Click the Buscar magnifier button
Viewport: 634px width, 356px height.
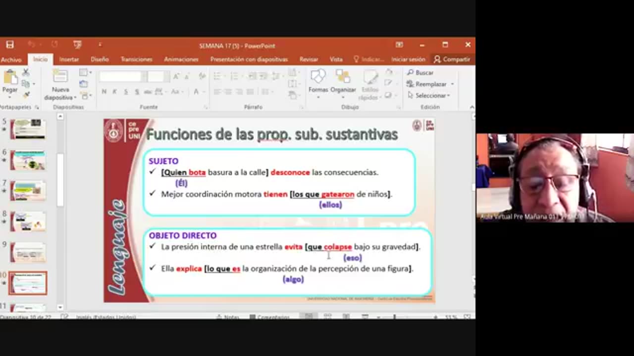pyautogui.click(x=420, y=73)
